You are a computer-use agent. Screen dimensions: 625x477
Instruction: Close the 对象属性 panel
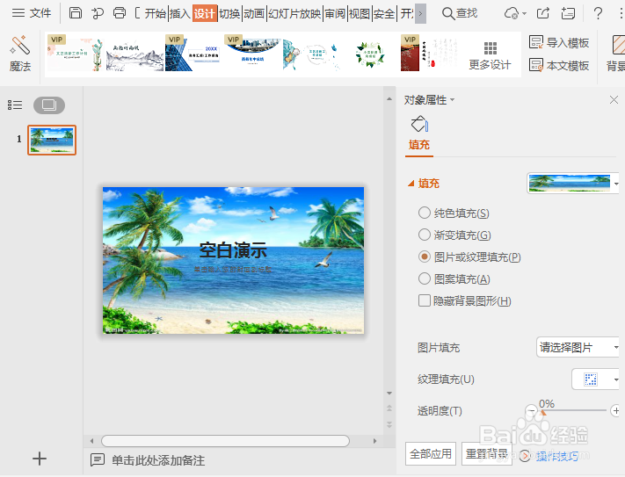pos(614,100)
